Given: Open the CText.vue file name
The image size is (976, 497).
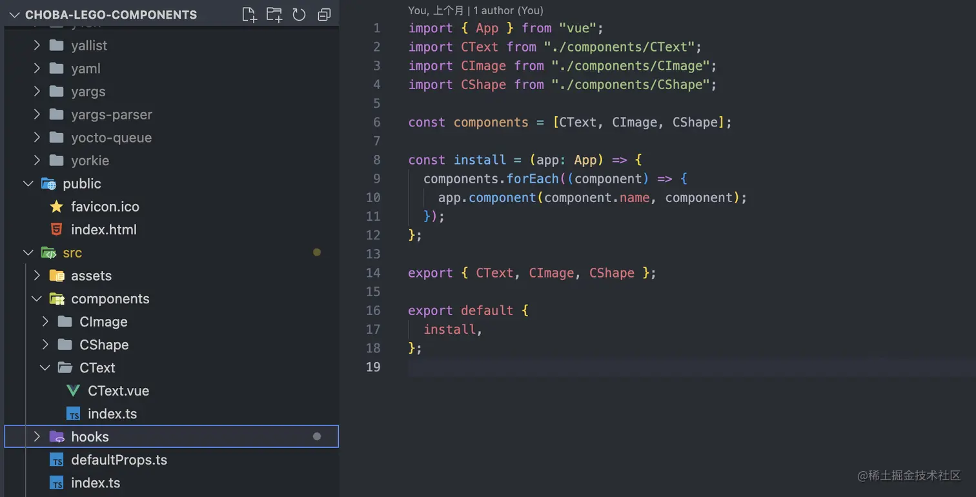Looking at the screenshot, I should point(119,391).
